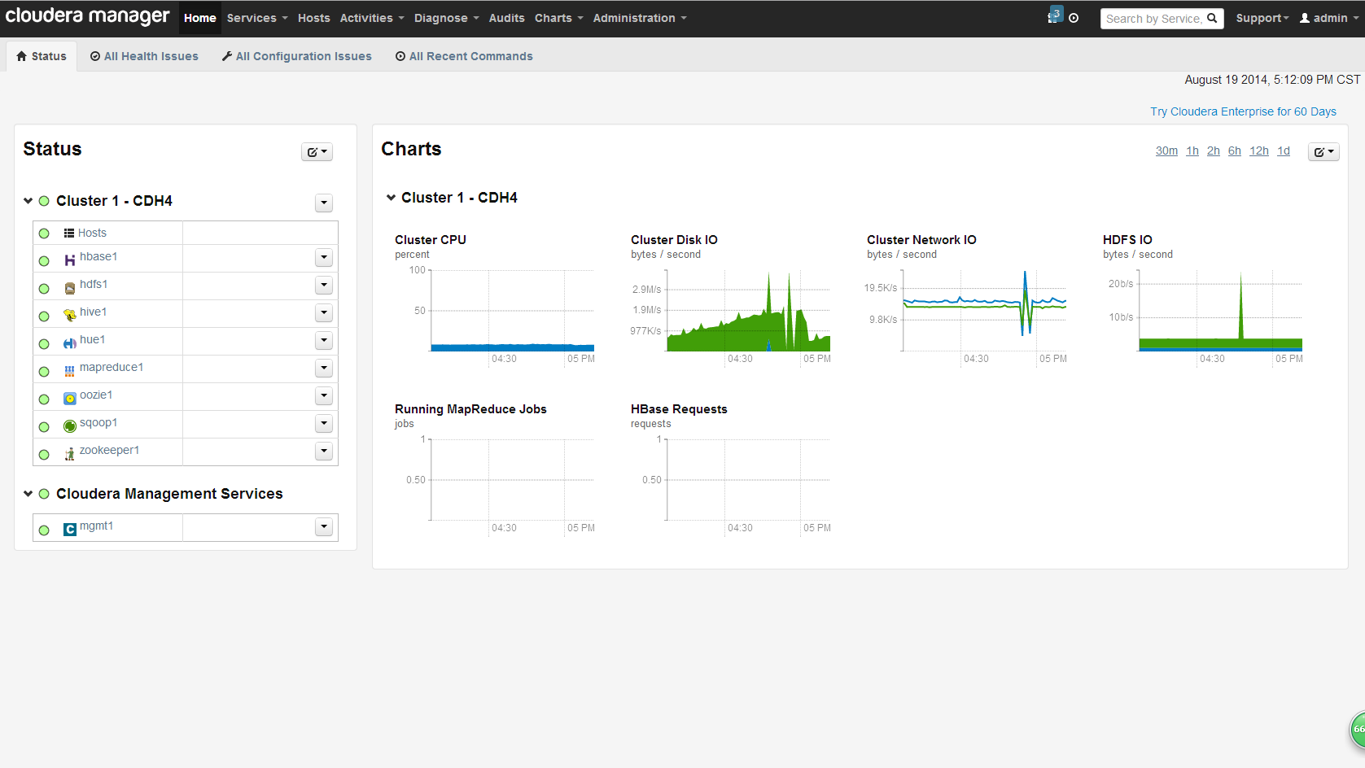
Task: Collapse Cluster 1 - CDH4 charts section
Action: [391, 198]
